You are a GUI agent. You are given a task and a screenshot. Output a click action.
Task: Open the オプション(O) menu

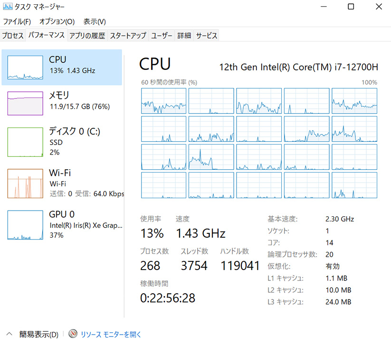point(57,21)
